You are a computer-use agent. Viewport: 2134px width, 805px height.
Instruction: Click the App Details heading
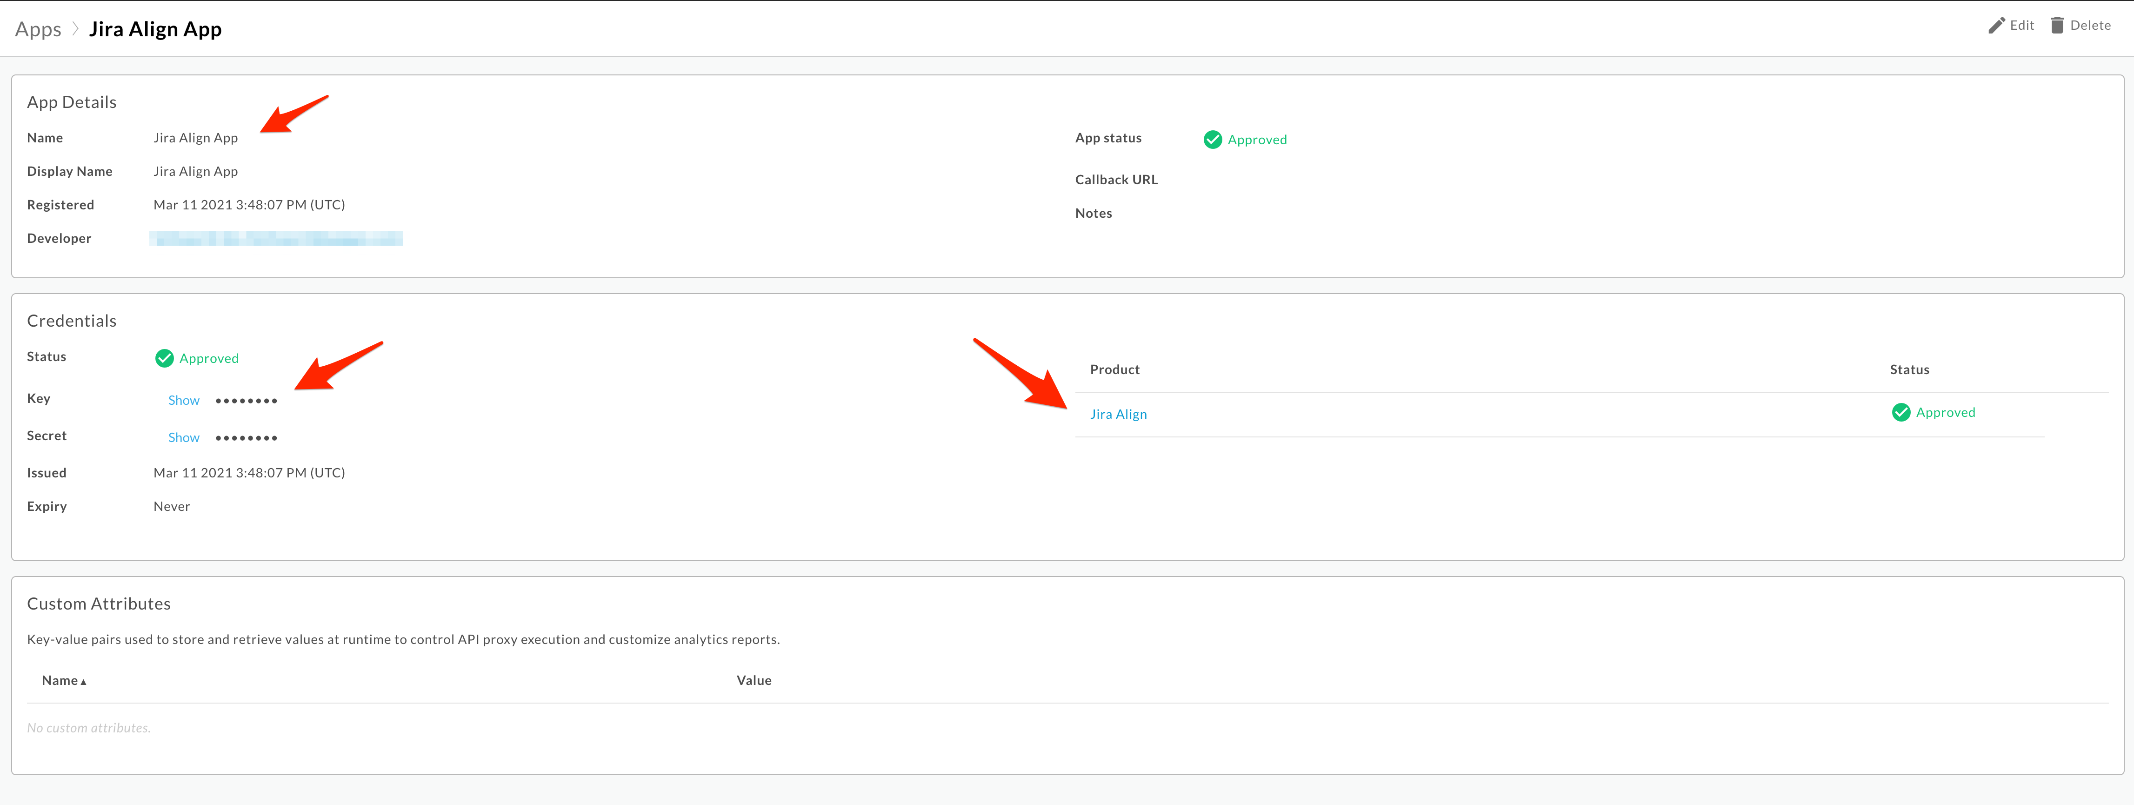tap(71, 103)
